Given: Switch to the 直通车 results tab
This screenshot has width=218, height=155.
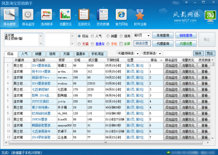Looking at the screenshot, I should pyautogui.click(x=81, y=54).
